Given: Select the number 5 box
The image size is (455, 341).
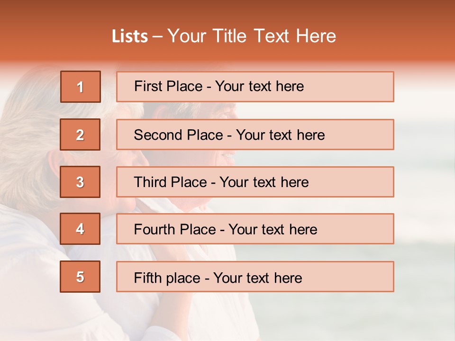Looking at the screenshot, I should (80, 277).
